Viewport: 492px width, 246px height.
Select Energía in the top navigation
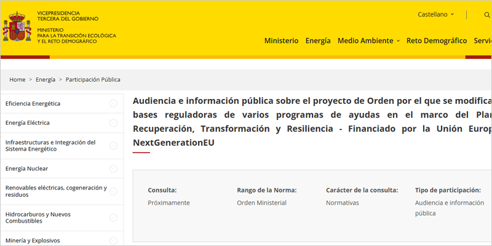point(318,41)
